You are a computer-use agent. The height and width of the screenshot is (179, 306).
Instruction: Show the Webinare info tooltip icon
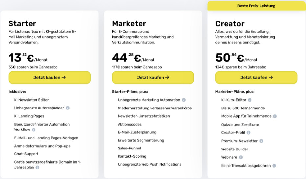tap(241, 157)
